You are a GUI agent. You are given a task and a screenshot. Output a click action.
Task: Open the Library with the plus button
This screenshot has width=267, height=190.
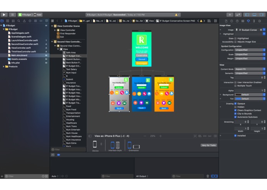click(x=230, y=15)
